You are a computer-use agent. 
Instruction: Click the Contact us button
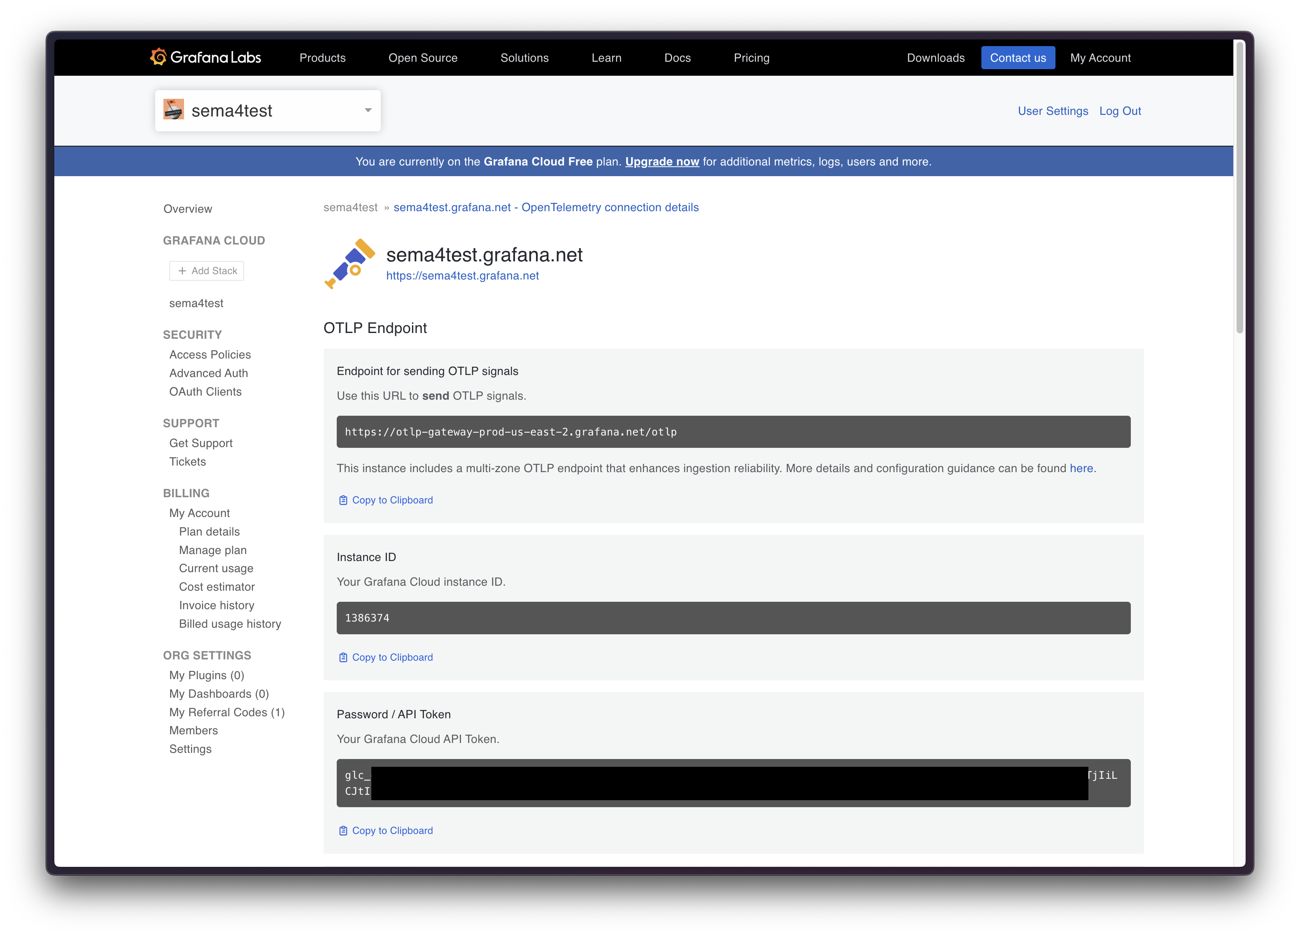coord(1018,57)
